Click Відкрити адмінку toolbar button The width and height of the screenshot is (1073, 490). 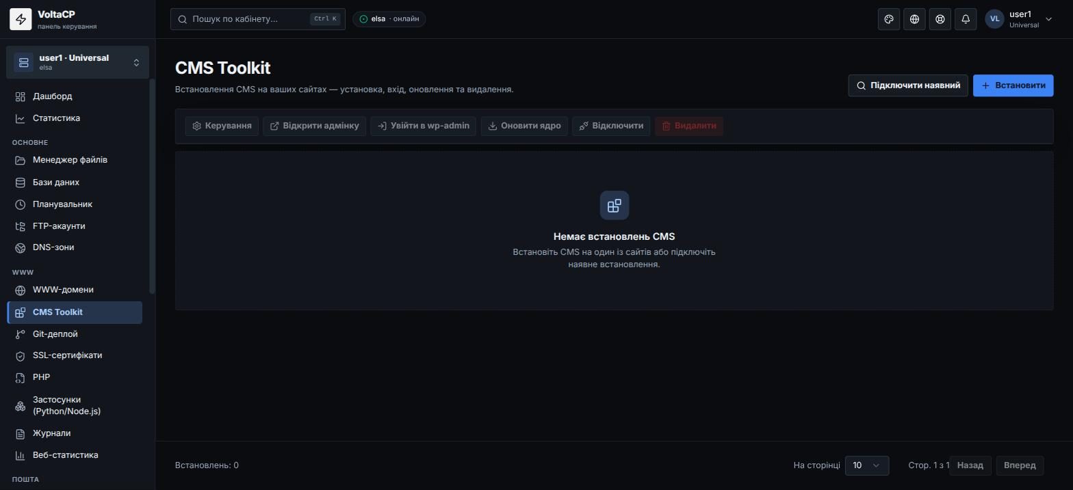tap(315, 126)
